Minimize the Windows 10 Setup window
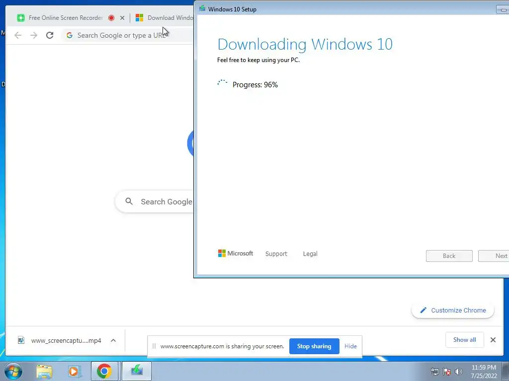509x381 pixels. [503, 9]
